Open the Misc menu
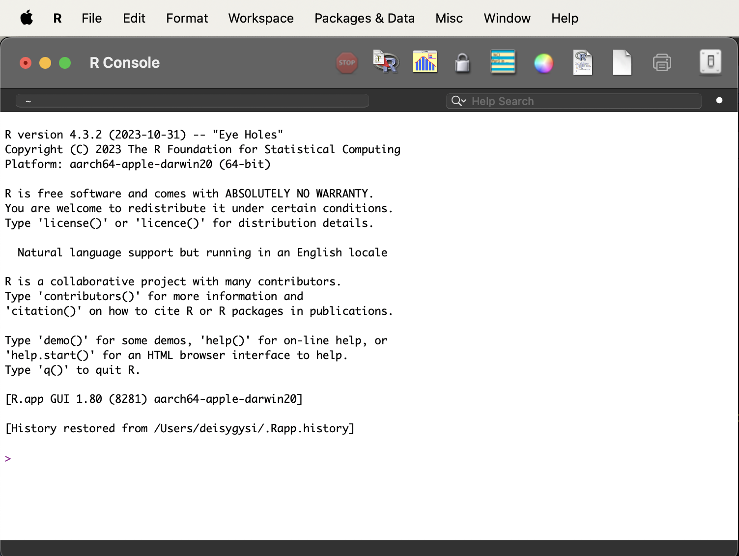Screen dimensions: 739x556 [x=449, y=18]
